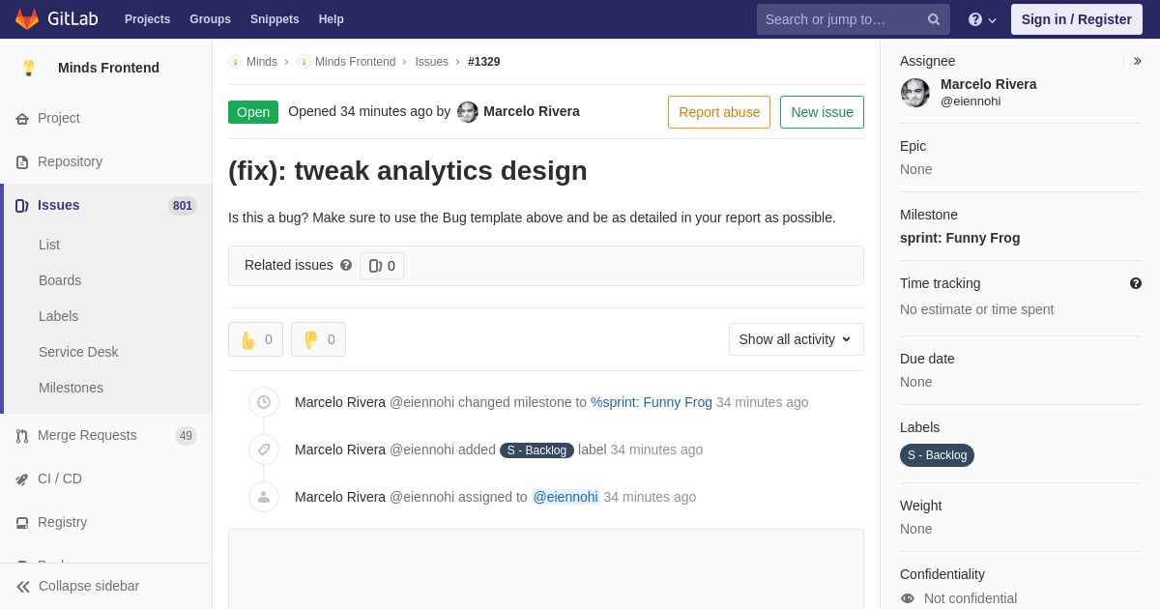Click the Collapse sidebar double-chevron icon
The width and height of the screenshot is (1160, 609).
click(x=23, y=587)
